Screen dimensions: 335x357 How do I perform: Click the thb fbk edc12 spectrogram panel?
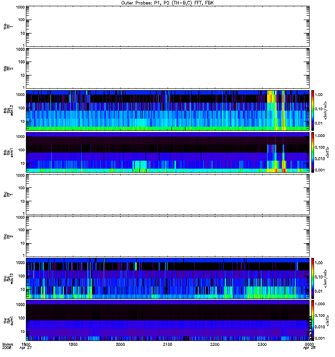(x=167, y=110)
